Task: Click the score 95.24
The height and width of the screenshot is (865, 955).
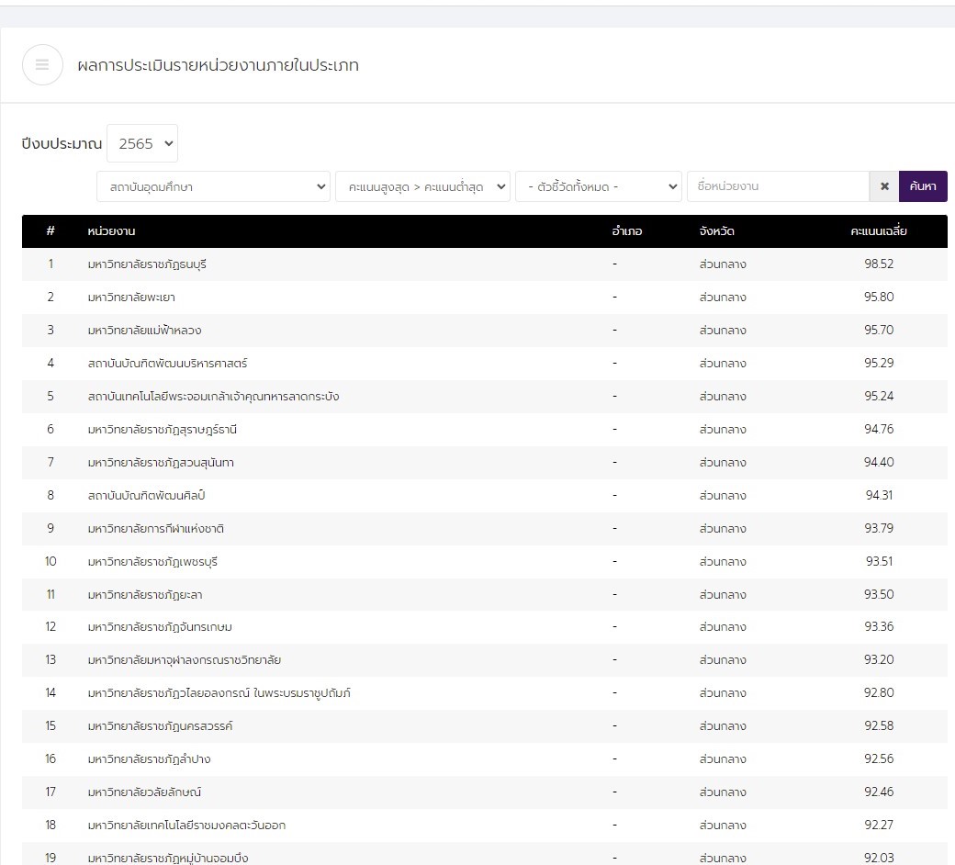Action: [879, 396]
